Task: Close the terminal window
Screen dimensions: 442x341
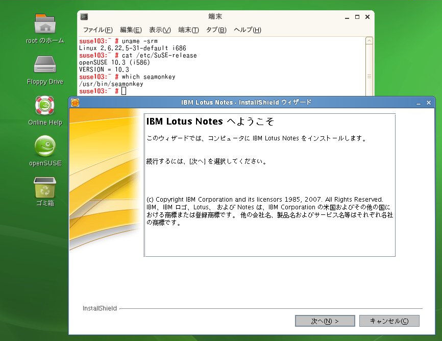Action: pos(367,17)
